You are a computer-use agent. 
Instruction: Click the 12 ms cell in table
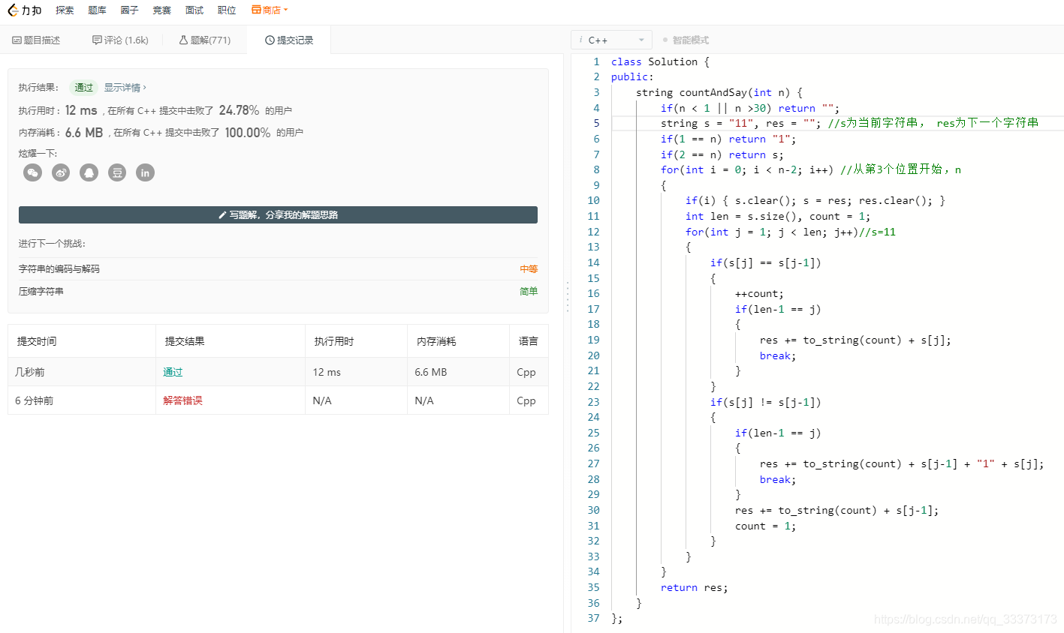point(327,372)
